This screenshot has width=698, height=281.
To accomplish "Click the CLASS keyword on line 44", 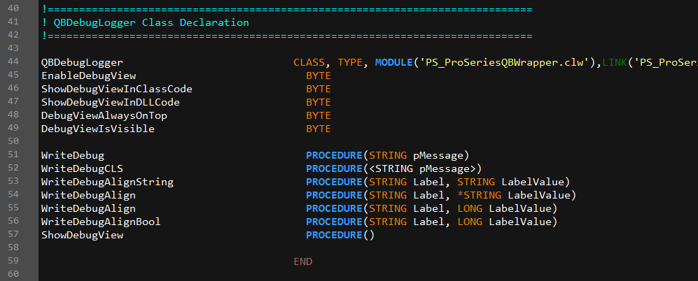I will (309, 62).
